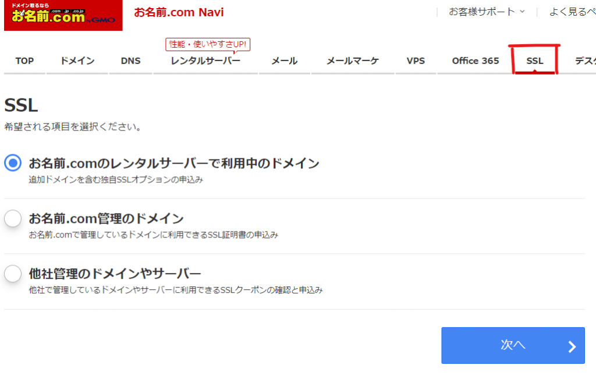Image resolution: width=596 pixels, height=376 pixels.
Task: Click the 性能・使いやすさUP! badge
Action: (x=208, y=44)
